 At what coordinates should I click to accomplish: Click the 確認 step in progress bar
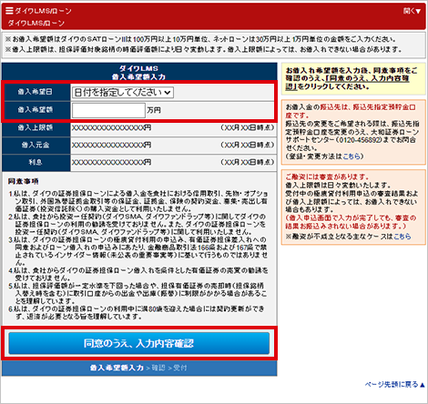(x=158, y=368)
